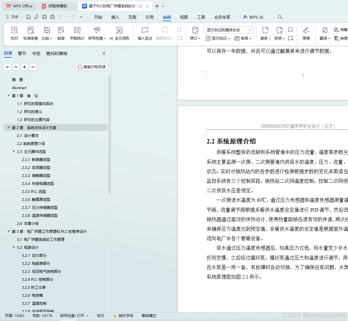Open the search magnifier icon

pos(280,17)
